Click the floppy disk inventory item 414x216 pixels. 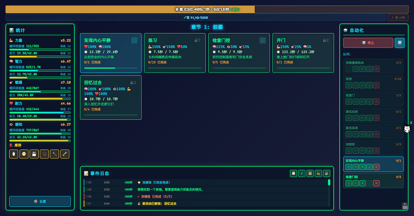tap(34, 154)
